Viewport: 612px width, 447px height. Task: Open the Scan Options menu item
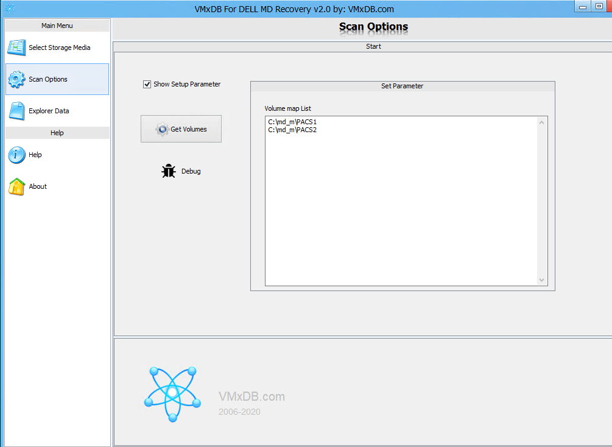(57, 79)
